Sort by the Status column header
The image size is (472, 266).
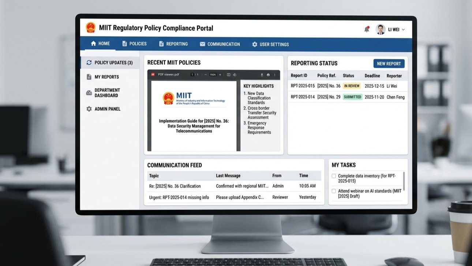point(348,76)
